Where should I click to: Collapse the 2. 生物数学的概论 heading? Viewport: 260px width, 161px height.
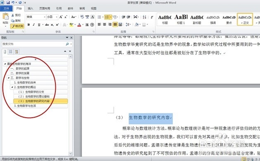(x=12, y=87)
